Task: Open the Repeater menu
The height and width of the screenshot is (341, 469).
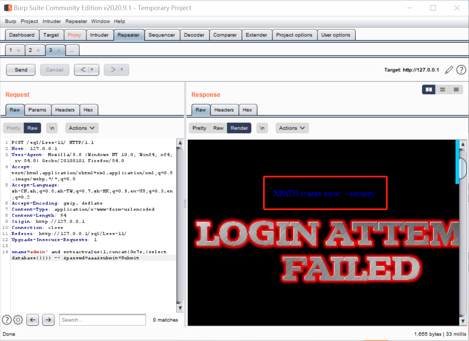Action: click(76, 21)
